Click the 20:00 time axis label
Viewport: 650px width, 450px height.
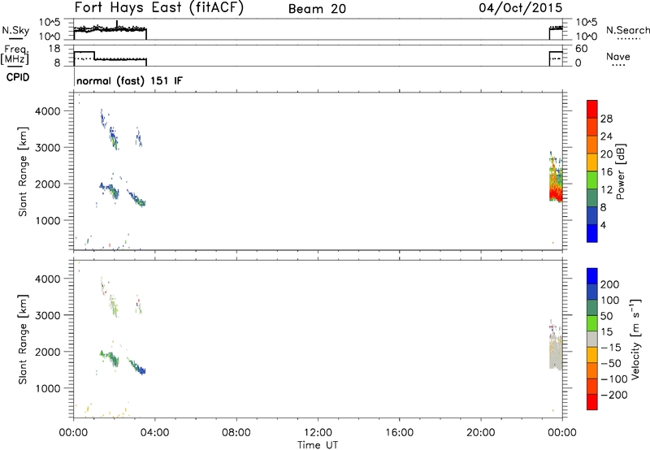(x=481, y=433)
